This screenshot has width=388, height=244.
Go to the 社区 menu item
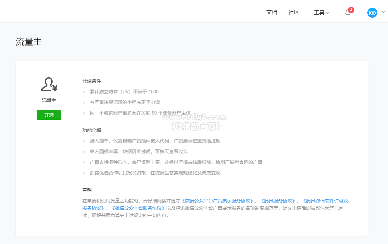pyautogui.click(x=293, y=12)
